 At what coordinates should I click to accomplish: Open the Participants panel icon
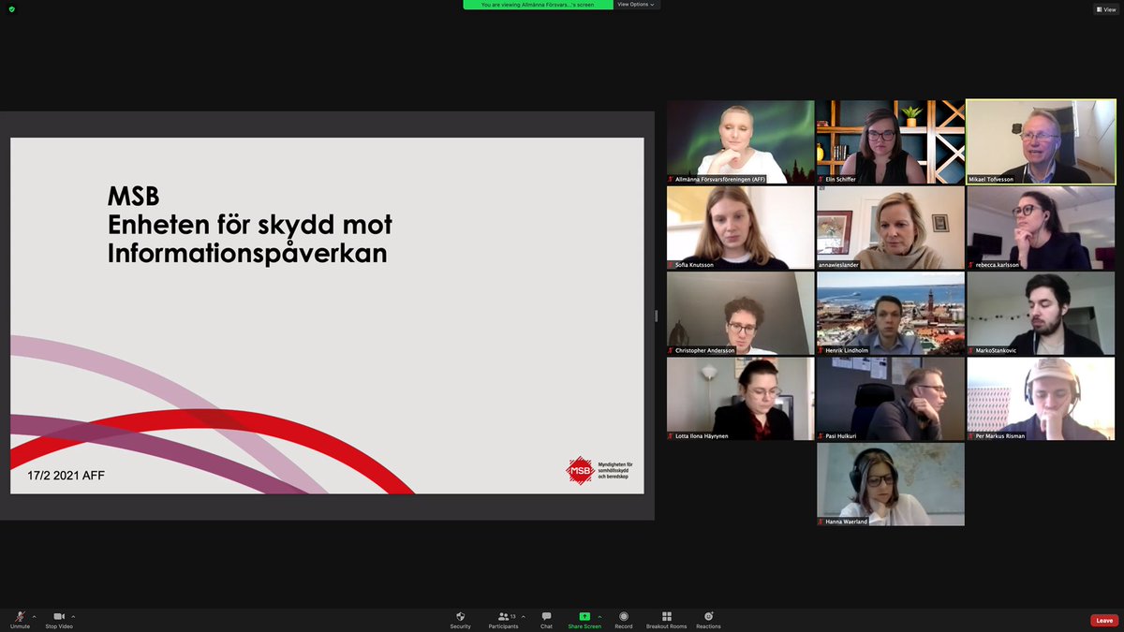pyautogui.click(x=503, y=616)
